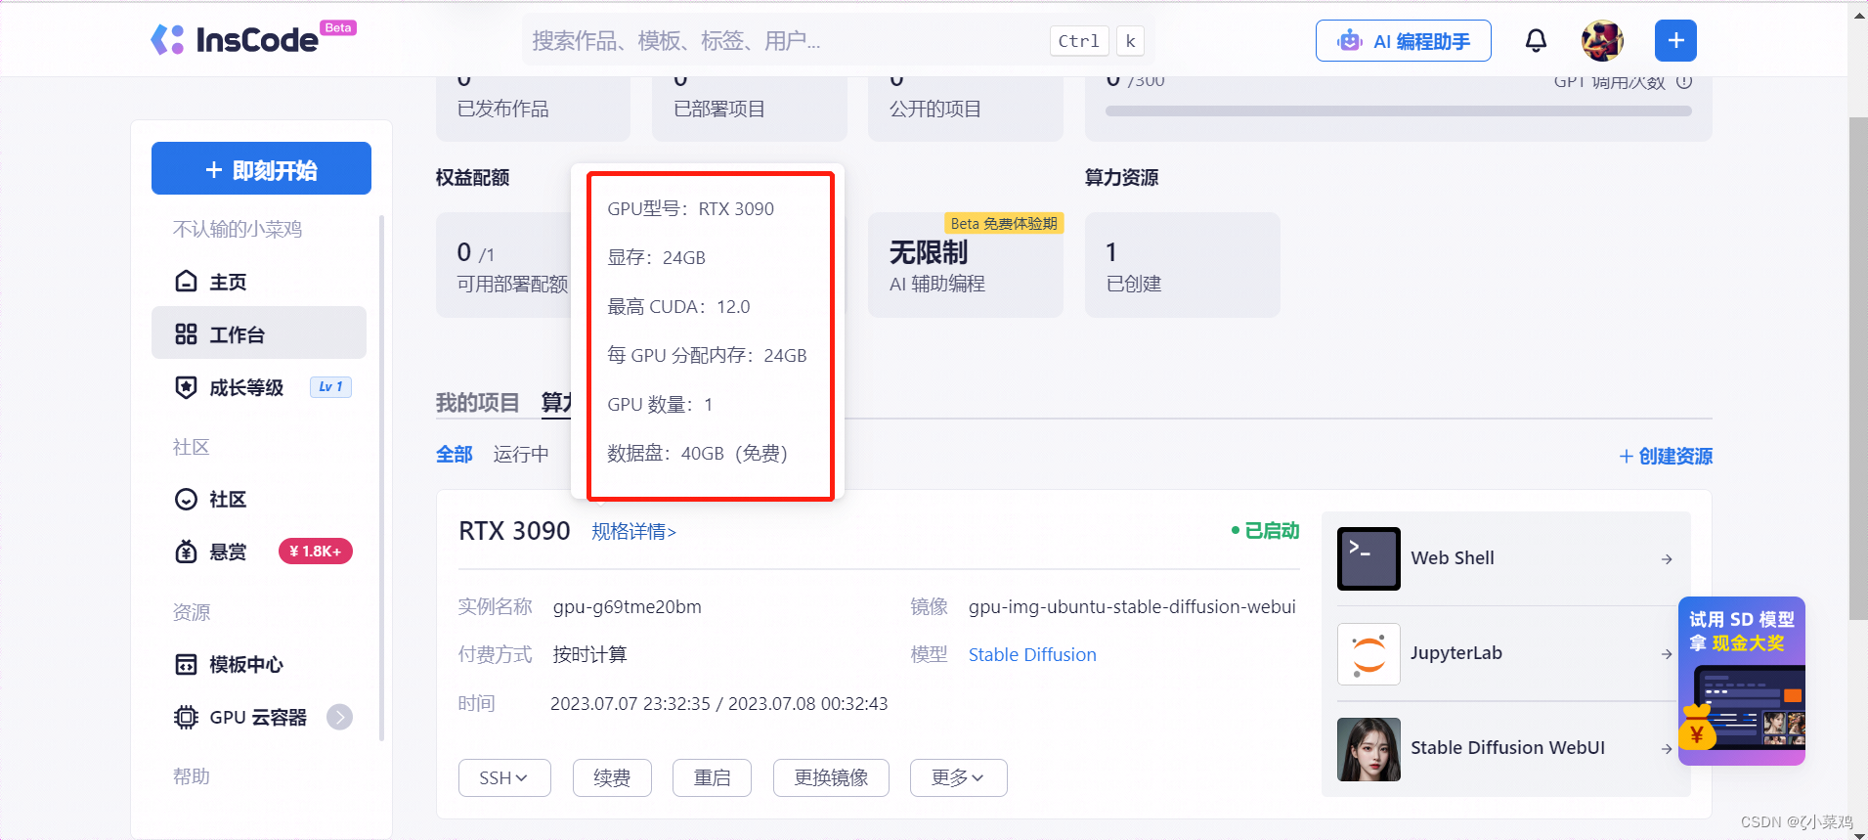Click the Ctrl k shortcut hint
The width and height of the screenshot is (1868, 840).
tap(1097, 41)
